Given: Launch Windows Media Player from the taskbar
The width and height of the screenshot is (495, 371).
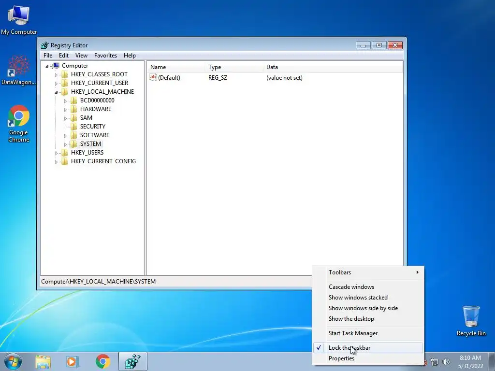Looking at the screenshot, I should 73,361.
